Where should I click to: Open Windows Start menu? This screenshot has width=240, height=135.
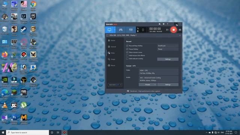(x=3, y=132)
